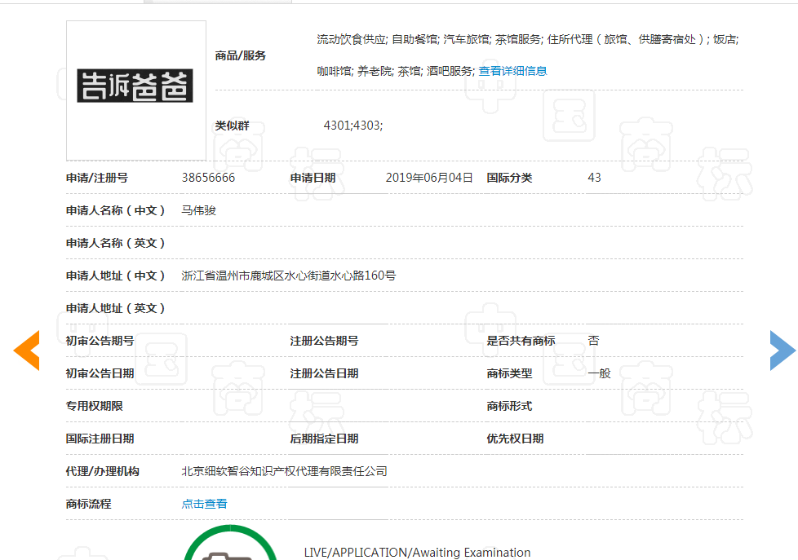Click the green trademark status badge icon
This screenshot has height=560, width=798.
[231, 551]
